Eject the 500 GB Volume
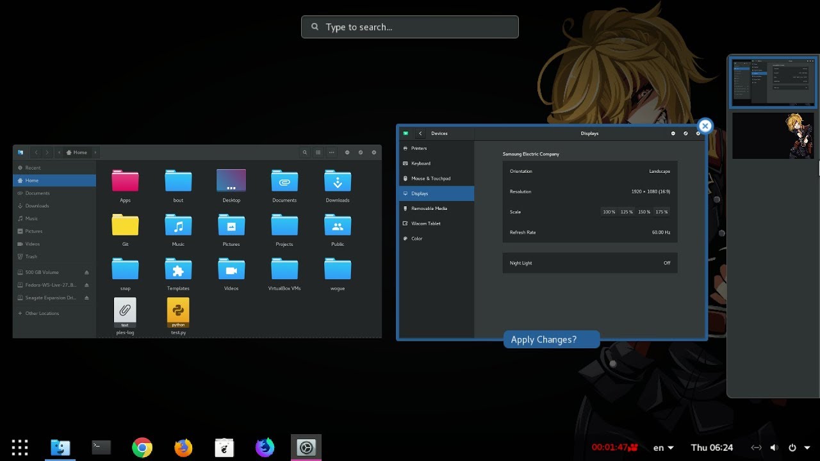The image size is (820, 461). 86,272
